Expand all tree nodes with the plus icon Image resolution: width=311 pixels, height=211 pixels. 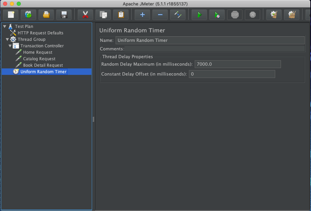[143, 15]
